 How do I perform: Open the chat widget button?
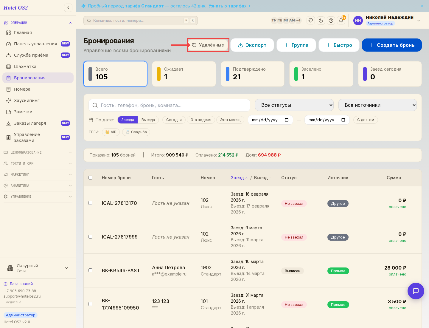[x=416, y=291]
